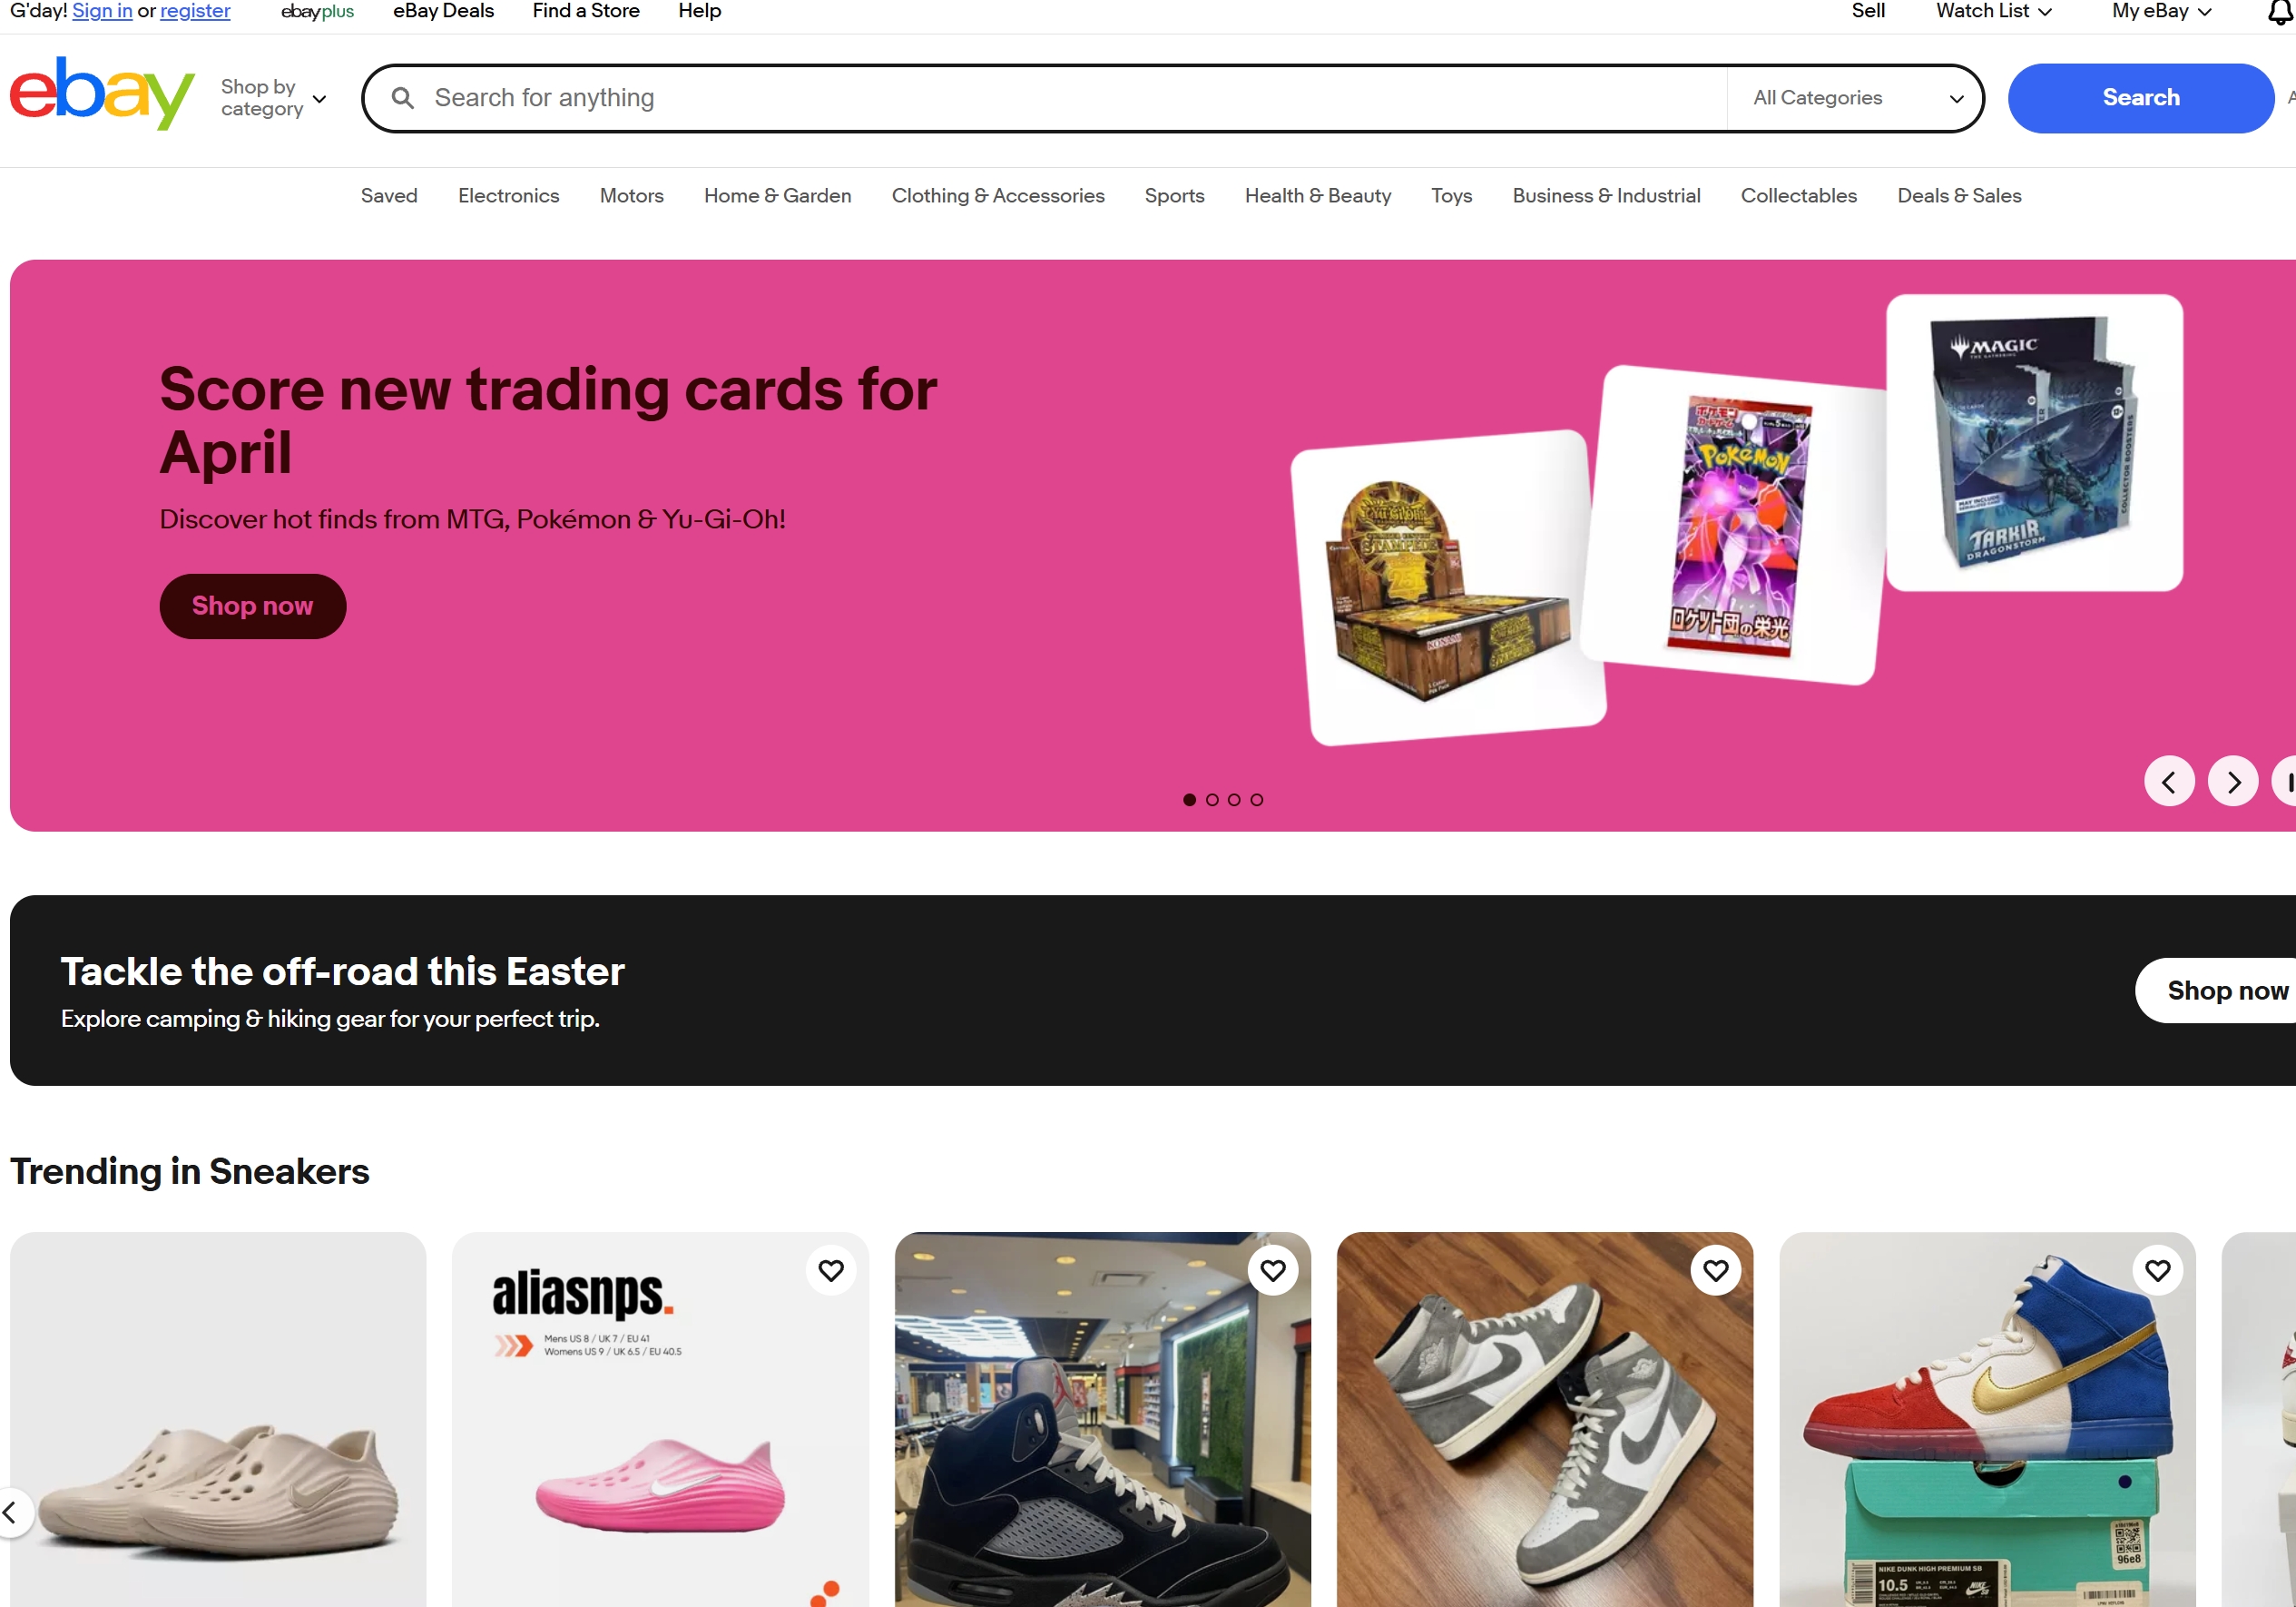Expand the Watch List dropdown
Viewport: 2296px width, 1607px height.
[1994, 11]
